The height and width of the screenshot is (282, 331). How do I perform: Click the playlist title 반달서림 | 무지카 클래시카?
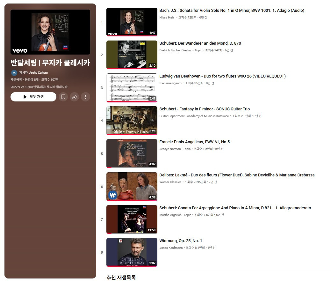coord(50,63)
